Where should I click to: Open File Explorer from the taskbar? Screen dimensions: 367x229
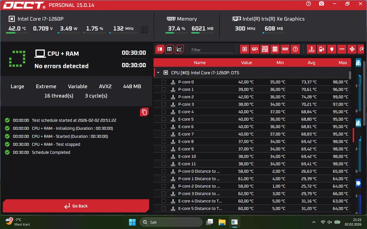point(222,222)
